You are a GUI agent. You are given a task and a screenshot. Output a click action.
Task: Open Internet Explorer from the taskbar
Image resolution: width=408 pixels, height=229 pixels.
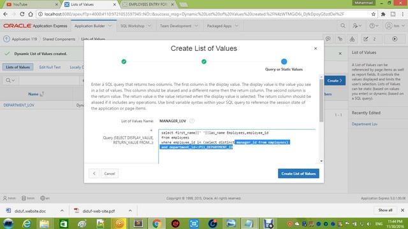click(x=26, y=223)
